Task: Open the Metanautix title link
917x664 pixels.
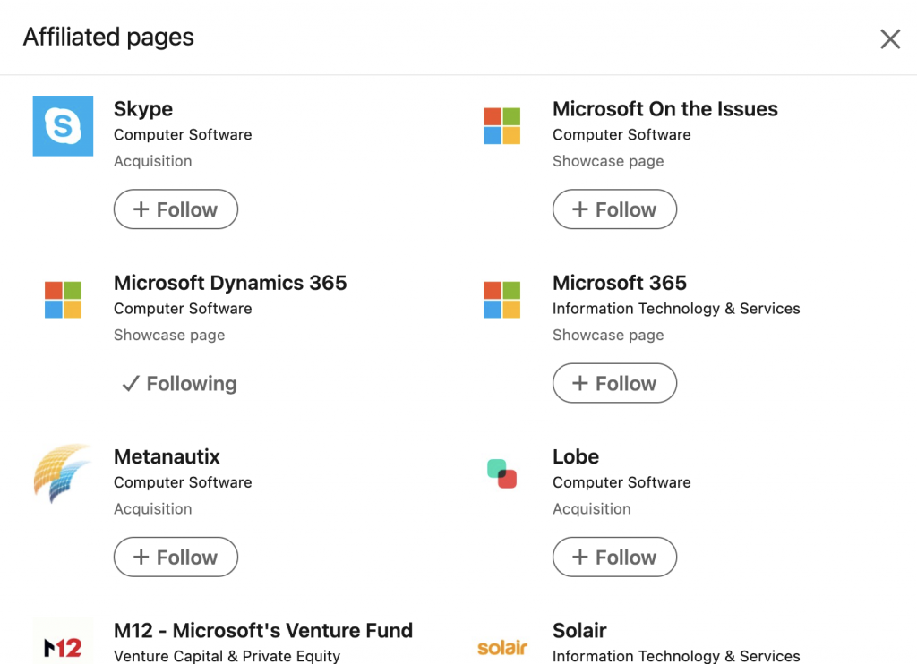Action: tap(167, 456)
